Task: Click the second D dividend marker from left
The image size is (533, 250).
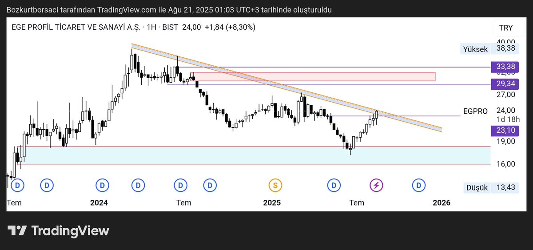Action: tap(47, 185)
